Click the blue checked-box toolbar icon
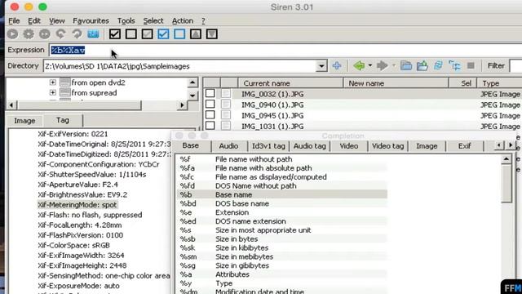 163,34
